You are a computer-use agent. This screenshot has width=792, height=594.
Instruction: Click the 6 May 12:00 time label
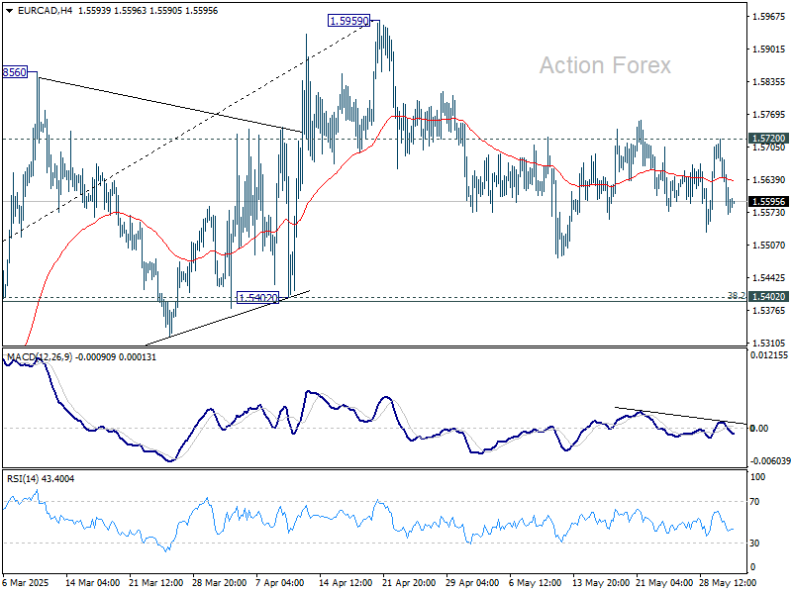pos(535,583)
